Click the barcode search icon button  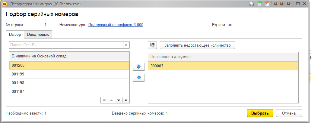point(152,45)
